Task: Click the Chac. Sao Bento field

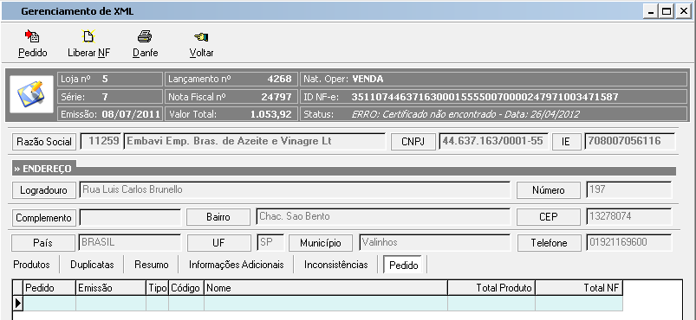Action: (383, 217)
